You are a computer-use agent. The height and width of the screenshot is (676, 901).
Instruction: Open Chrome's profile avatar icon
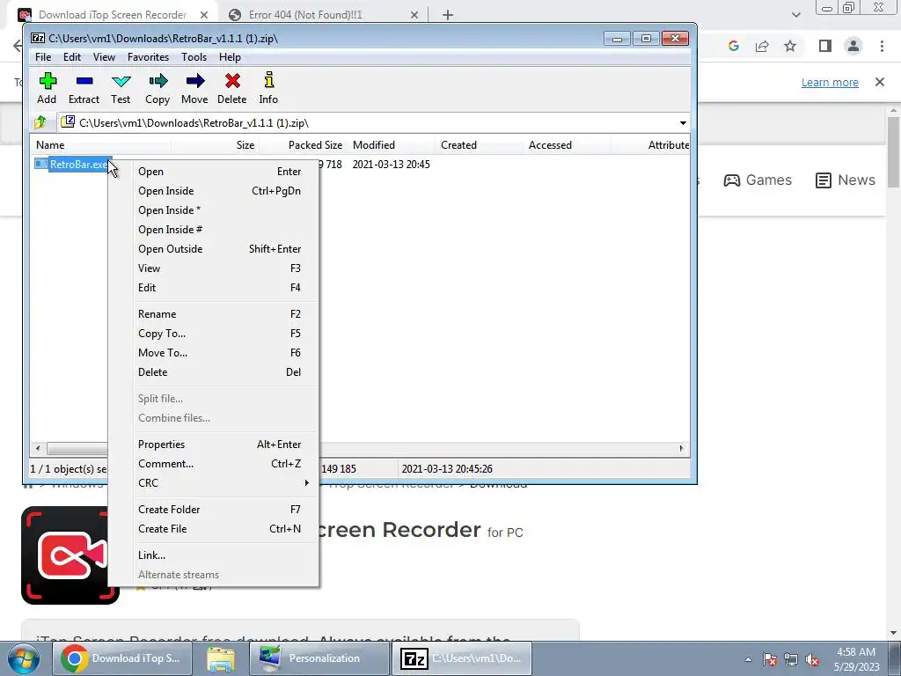pos(853,46)
